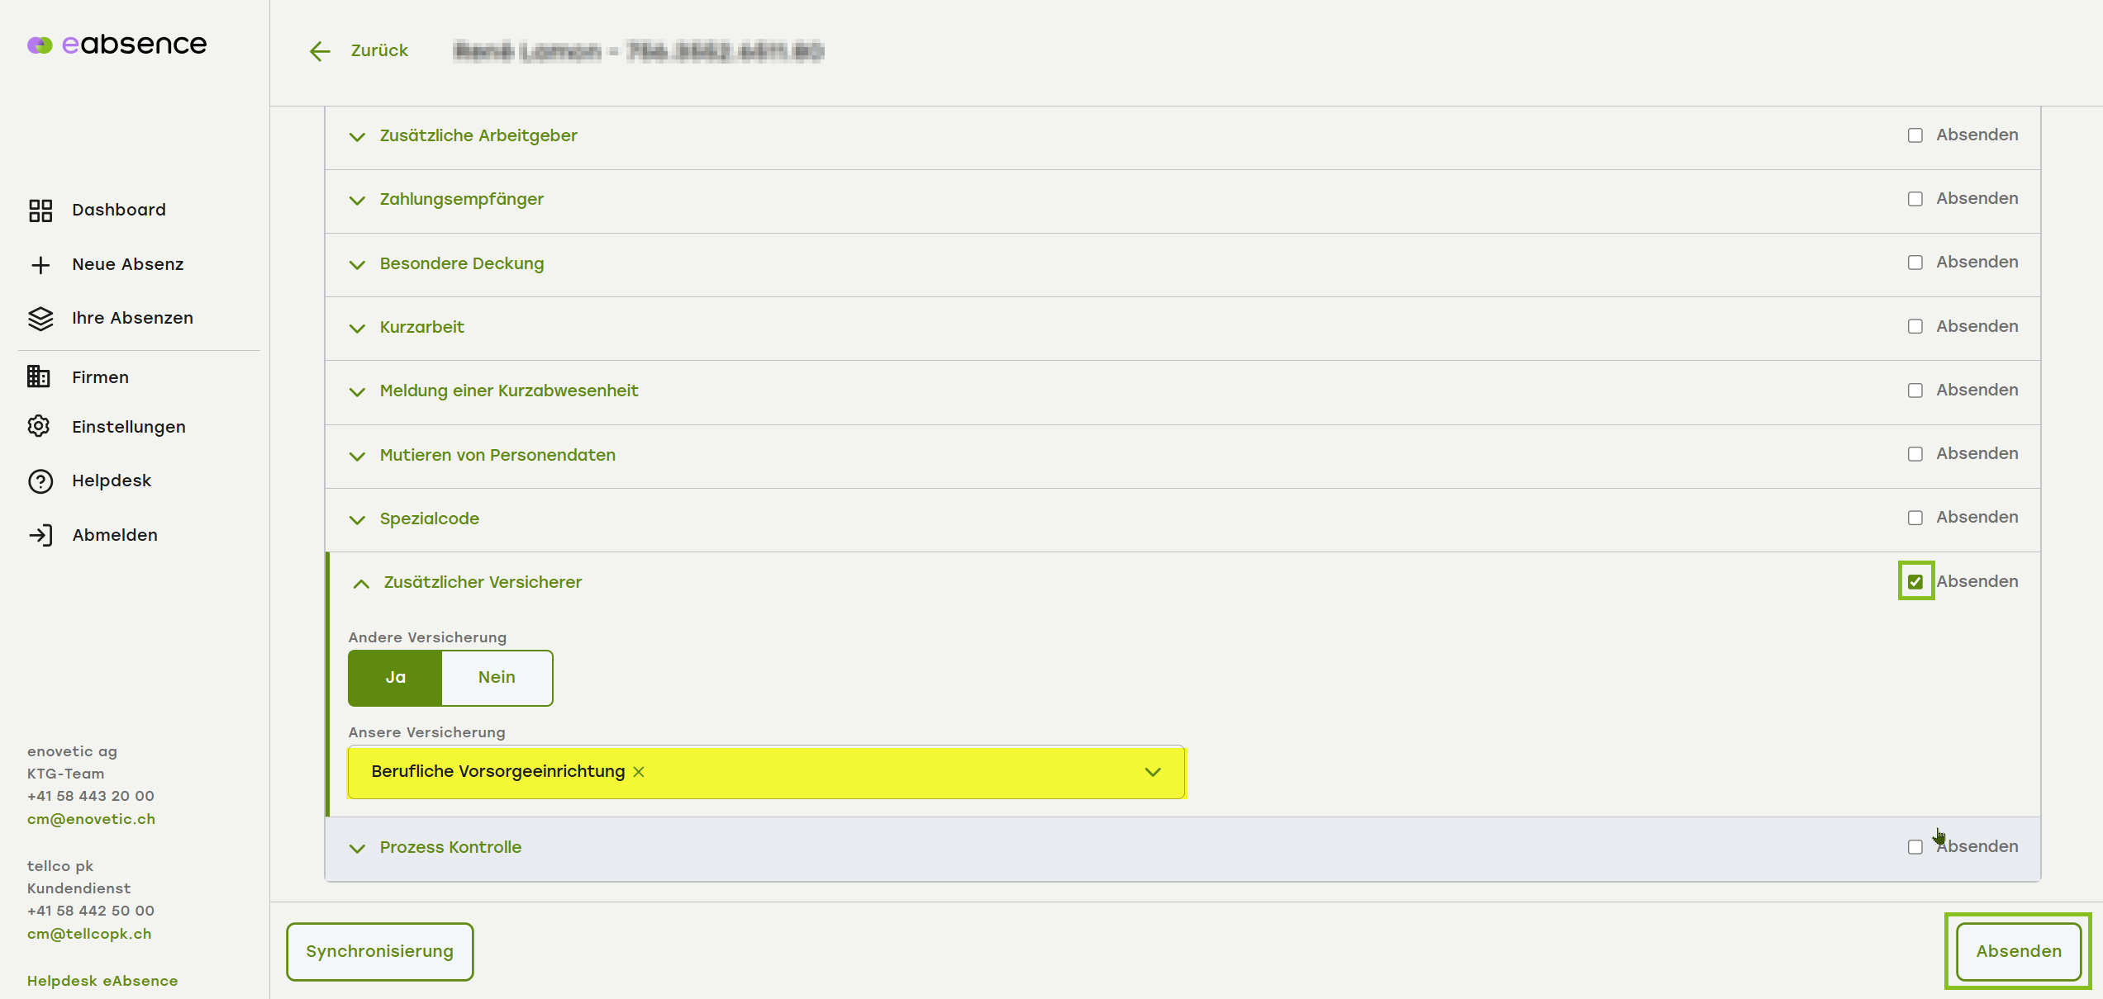Click the Firmen building icon
The height and width of the screenshot is (999, 2103).
39,377
